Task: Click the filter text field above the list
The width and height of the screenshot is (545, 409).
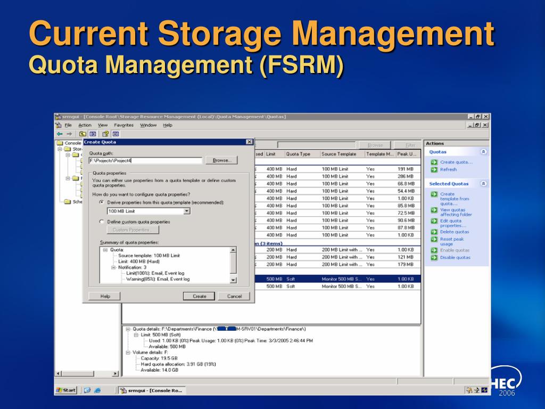Action: [x=316, y=145]
